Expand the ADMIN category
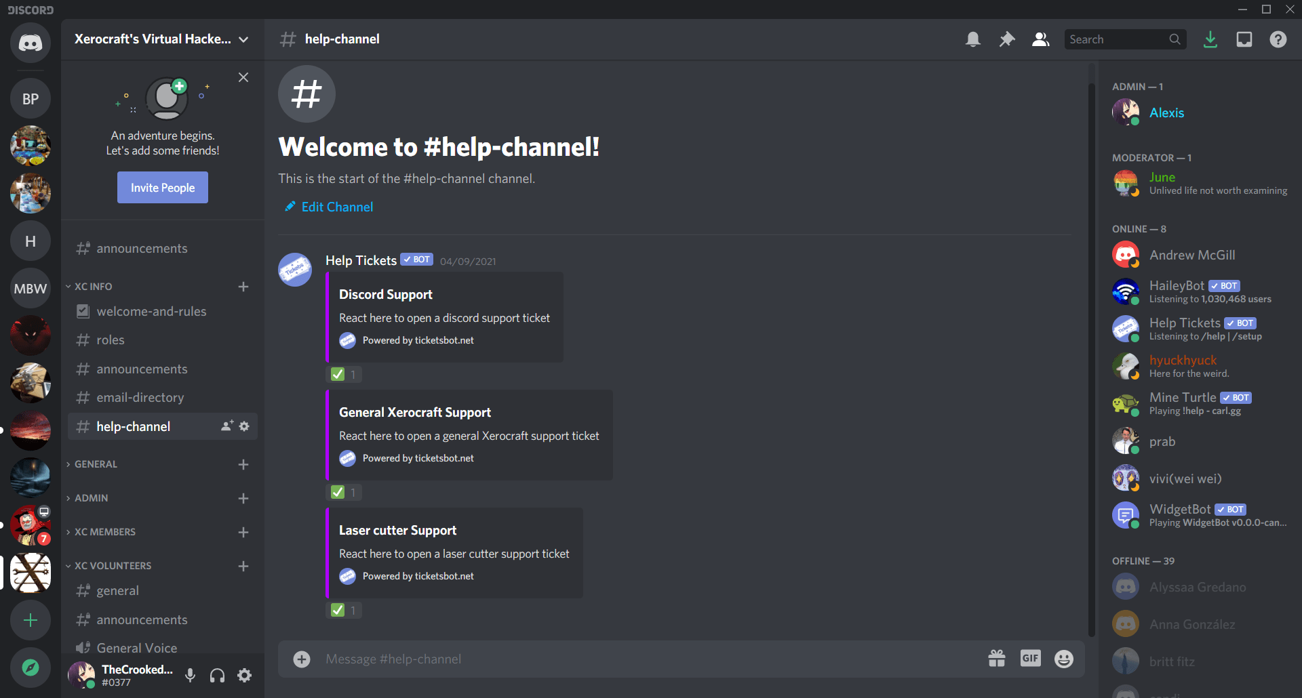This screenshot has height=698, width=1302. tap(87, 498)
